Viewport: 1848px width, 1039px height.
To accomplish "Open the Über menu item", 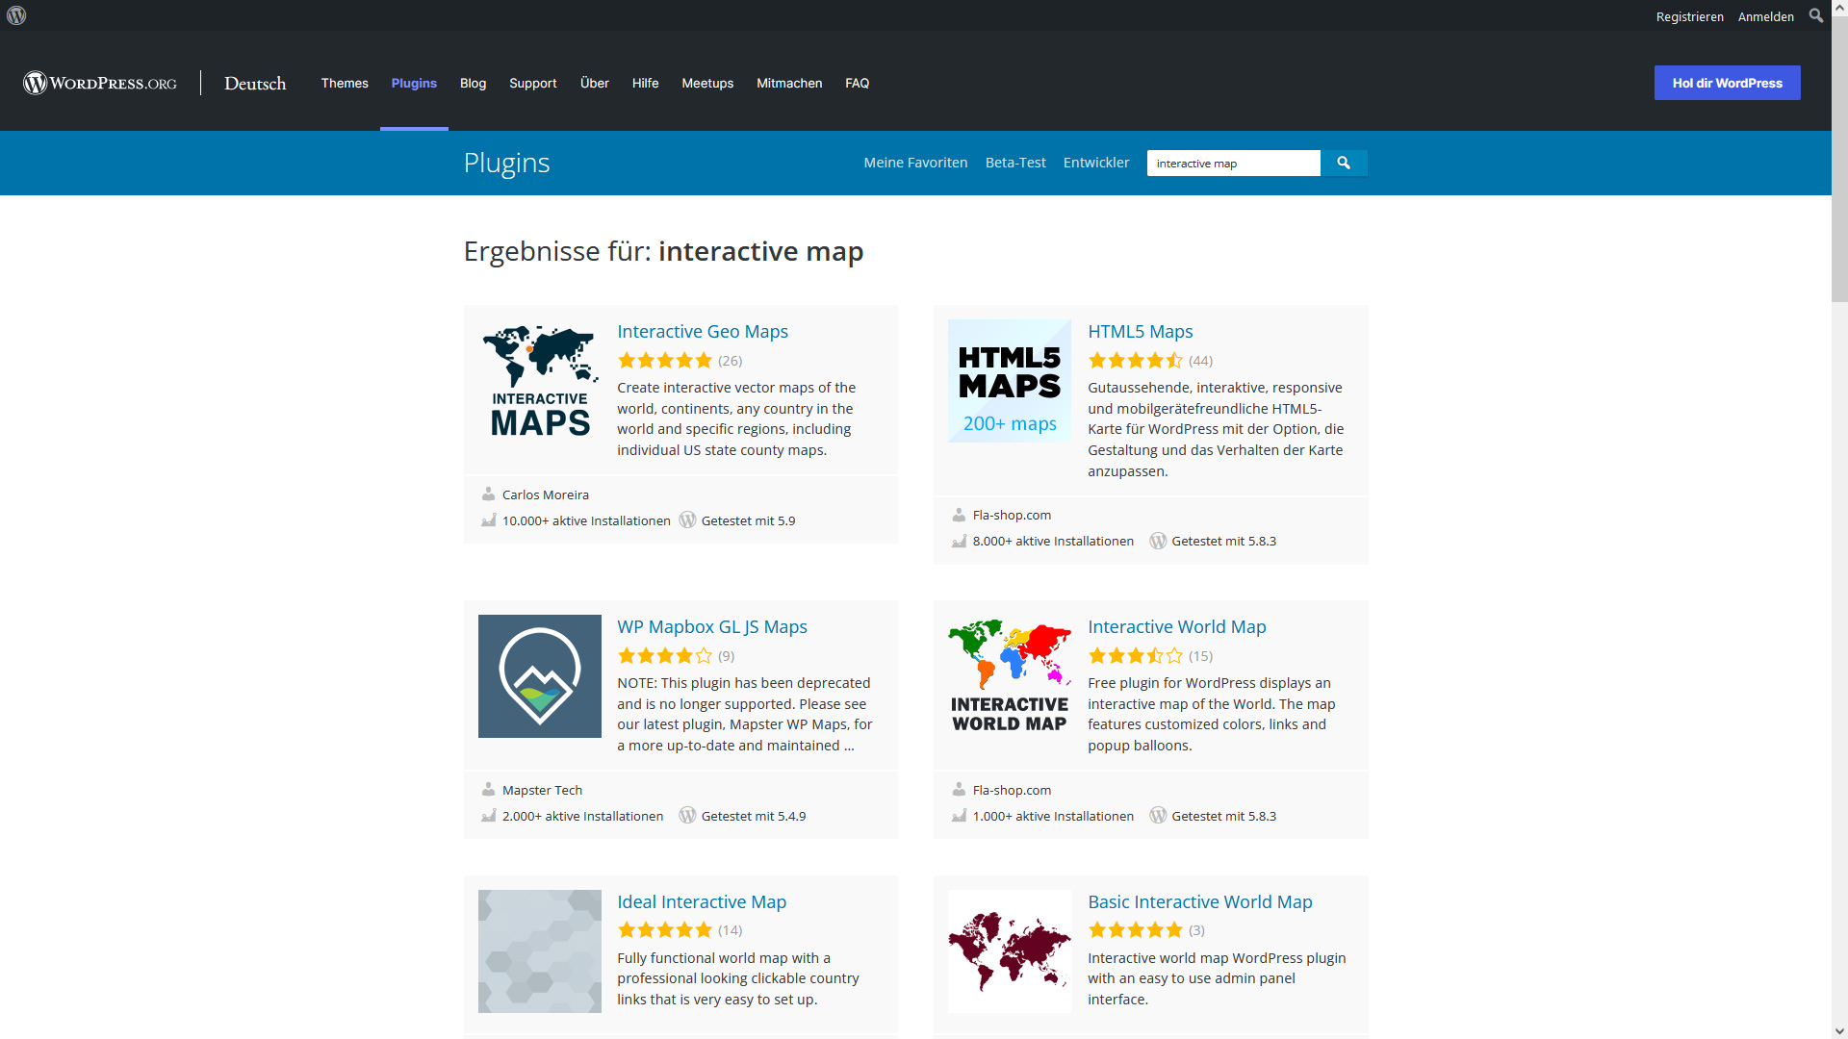I will (x=594, y=83).
